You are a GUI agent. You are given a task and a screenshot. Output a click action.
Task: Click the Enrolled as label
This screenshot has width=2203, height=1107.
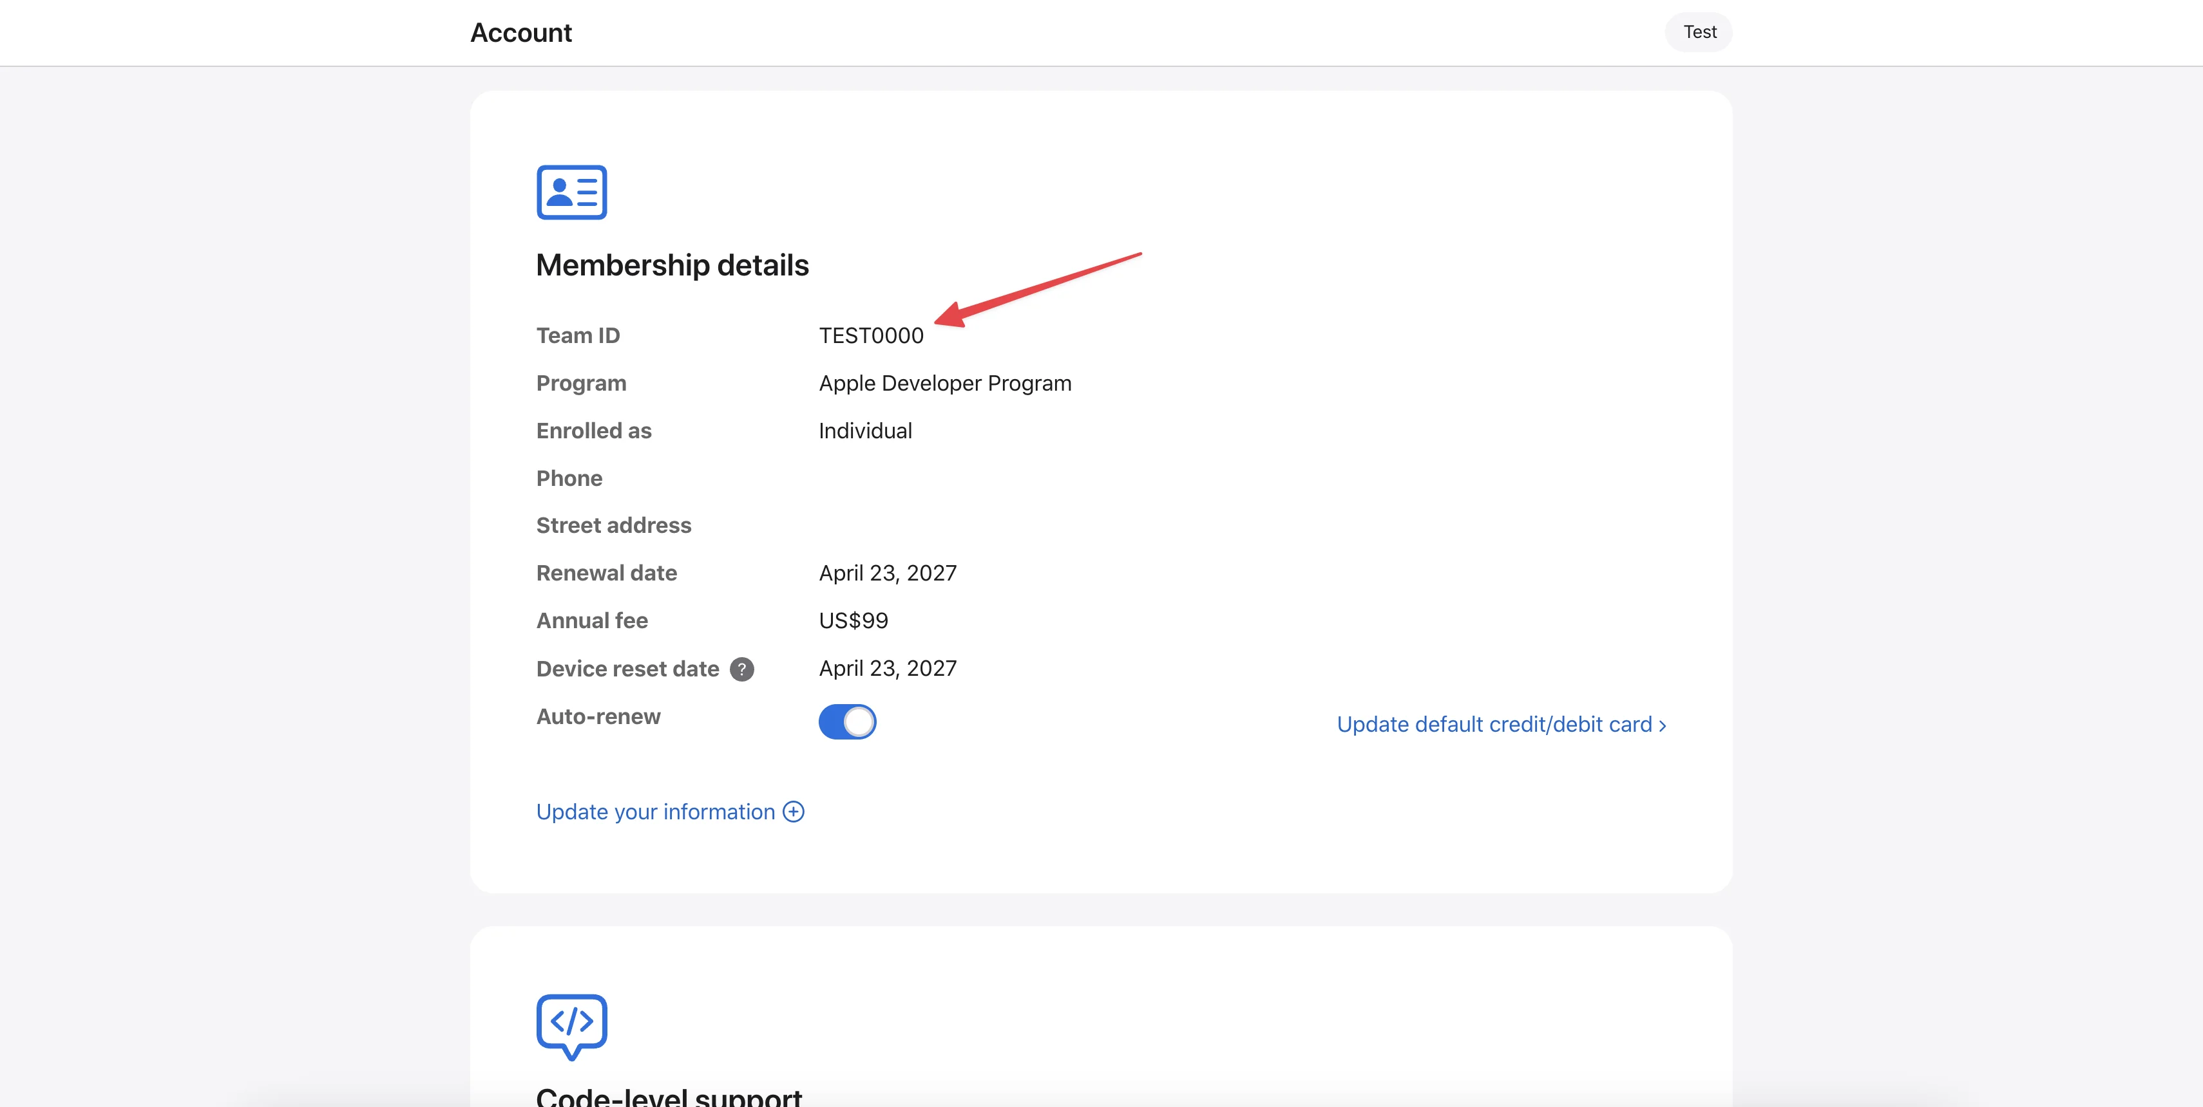[593, 431]
